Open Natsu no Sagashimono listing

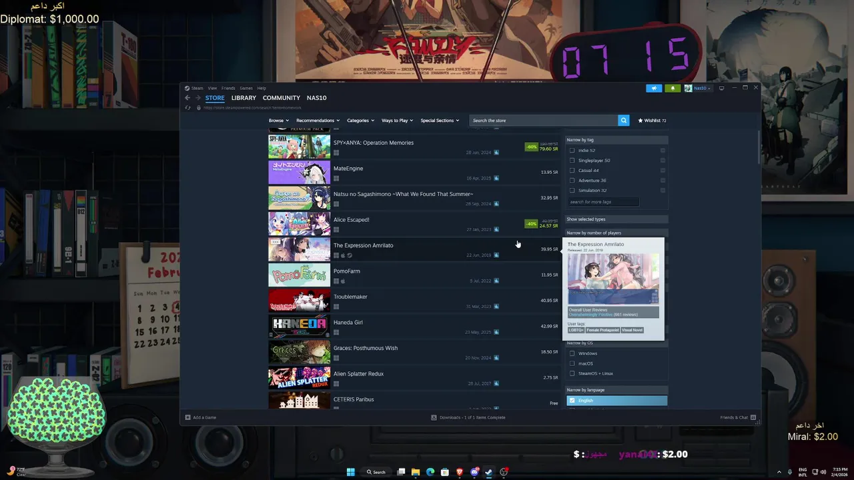tap(414, 198)
